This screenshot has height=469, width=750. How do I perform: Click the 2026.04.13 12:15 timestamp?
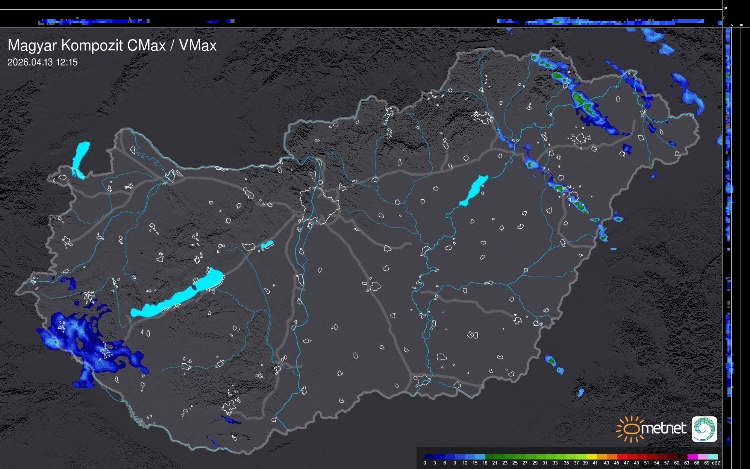pyautogui.click(x=42, y=62)
